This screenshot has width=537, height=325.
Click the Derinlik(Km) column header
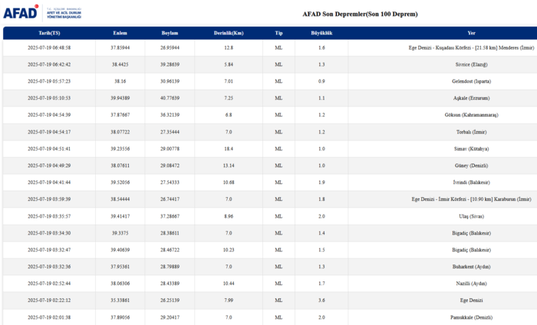(229, 33)
